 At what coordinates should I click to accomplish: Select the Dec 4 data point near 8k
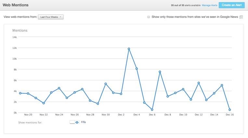pyautogui.click(x=137, y=69)
